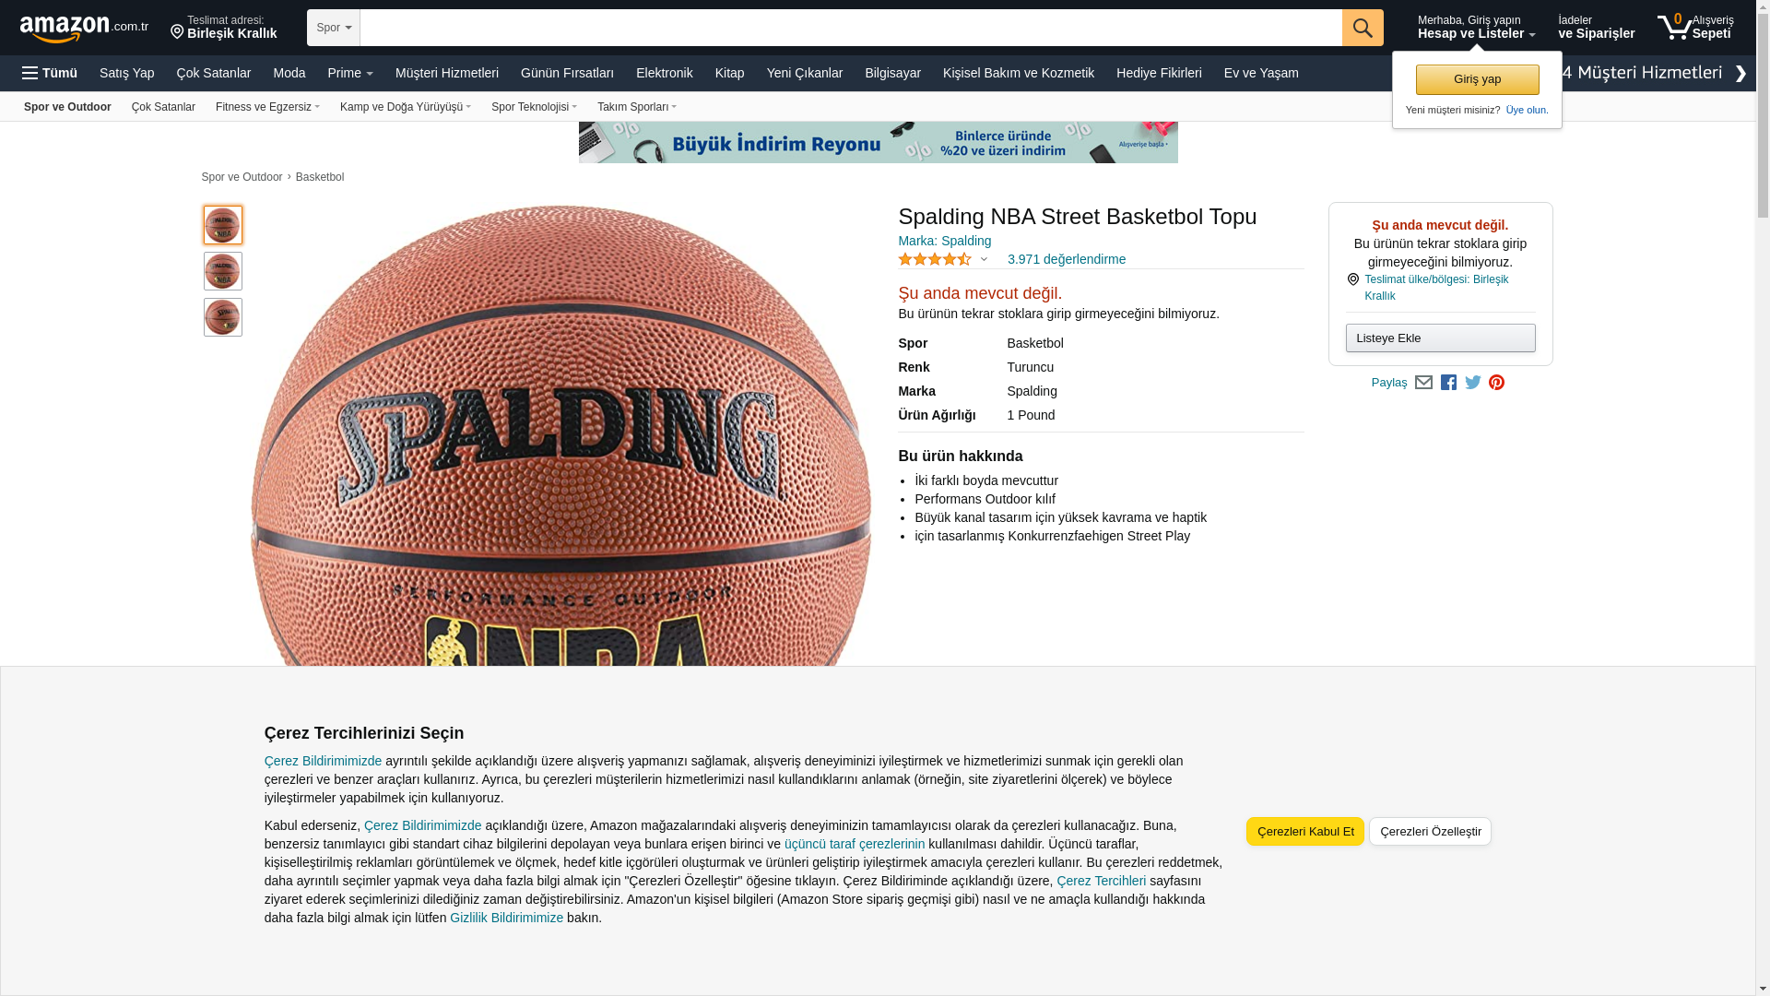1770x996 pixels.
Task: Select the second basketball thumbnail image
Action: (223, 271)
